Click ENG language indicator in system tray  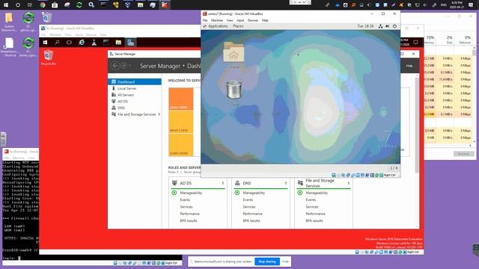coord(443,5)
